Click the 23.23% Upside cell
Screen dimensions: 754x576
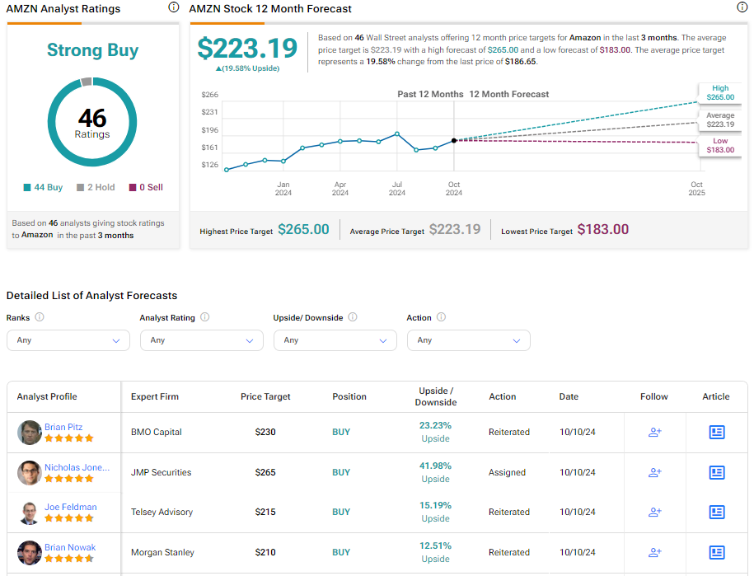[436, 432]
